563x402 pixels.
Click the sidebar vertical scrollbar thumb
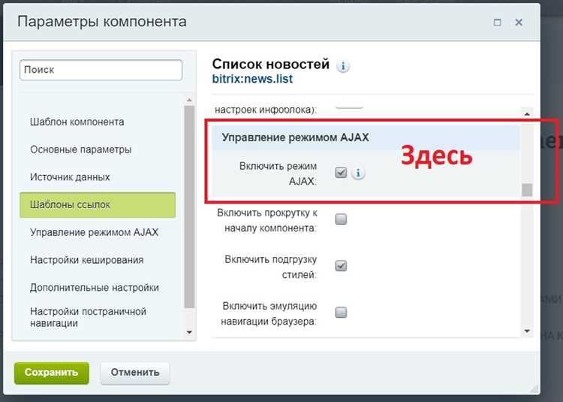(189, 207)
